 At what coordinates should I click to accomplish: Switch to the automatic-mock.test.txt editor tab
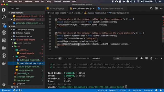112,8
